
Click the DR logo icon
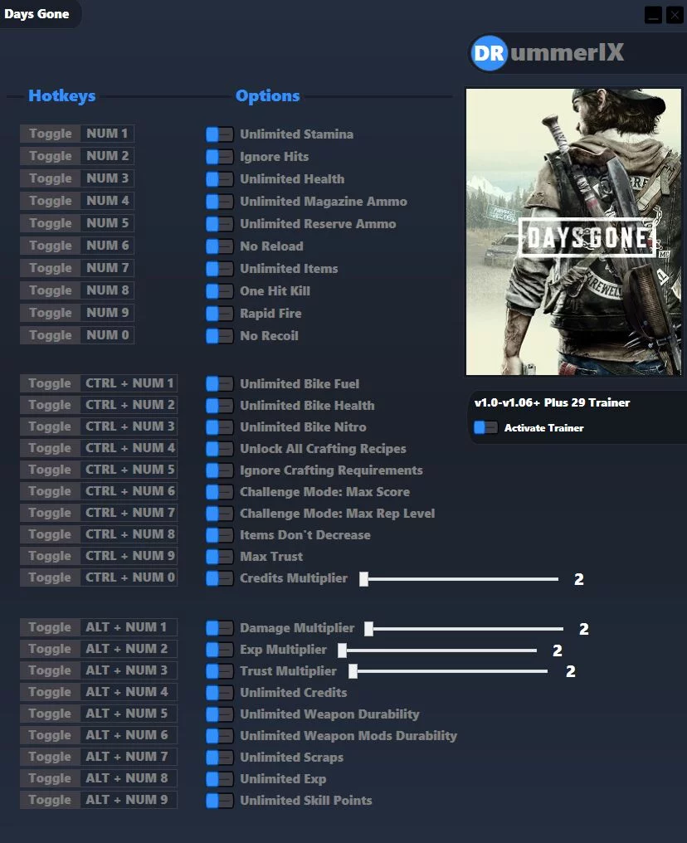pyautogui.click(x=488, y=54)
